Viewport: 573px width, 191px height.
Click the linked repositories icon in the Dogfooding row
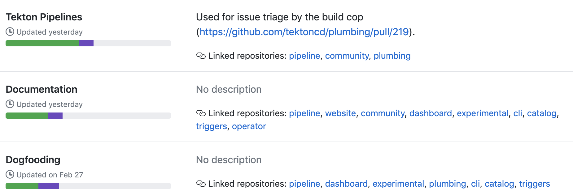(x=201, y=184)
